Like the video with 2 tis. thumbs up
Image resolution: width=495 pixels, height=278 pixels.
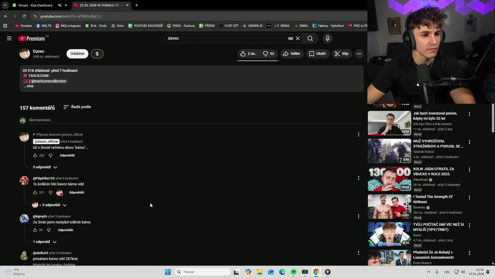tap(248, 54)
